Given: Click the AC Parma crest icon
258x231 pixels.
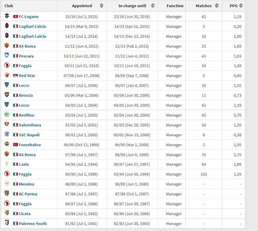Looking at the screenshot, I should coord(7,193).
